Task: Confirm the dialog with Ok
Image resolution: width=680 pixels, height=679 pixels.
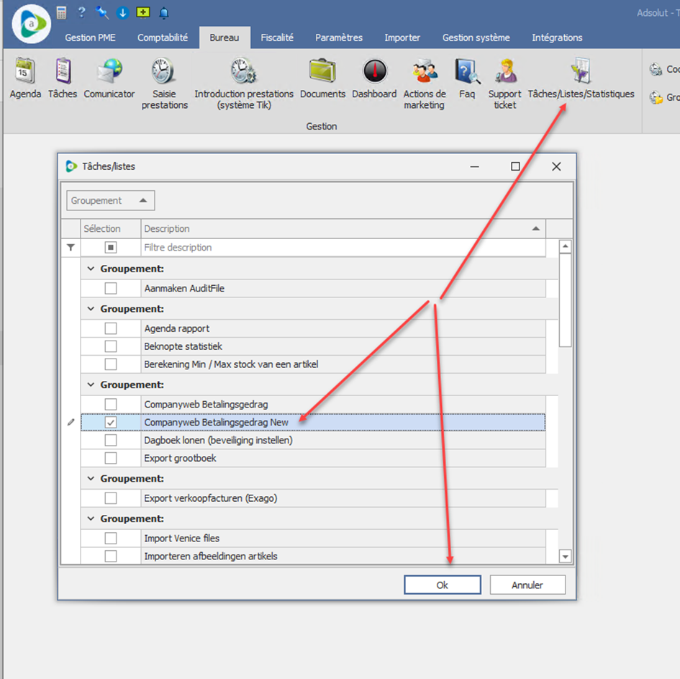Action: (443, 585)
